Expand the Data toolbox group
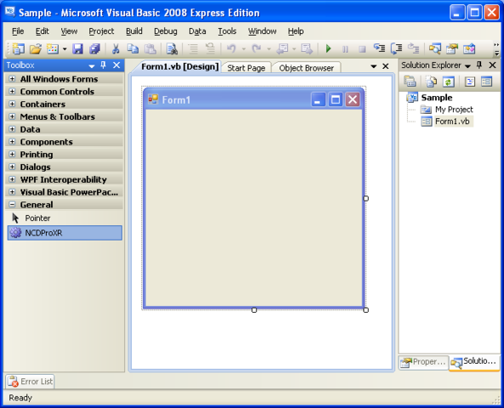 [12, 128]
